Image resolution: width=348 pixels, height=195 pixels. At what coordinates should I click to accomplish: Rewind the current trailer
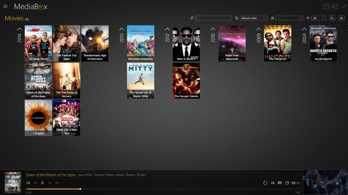(35, 183)
